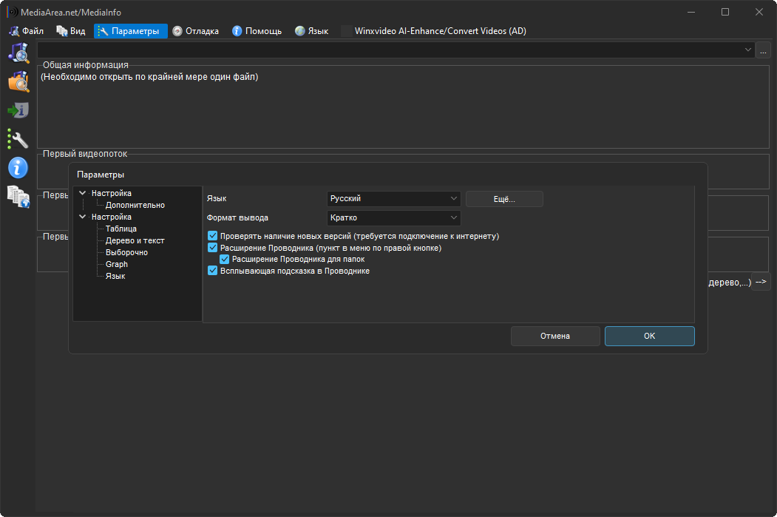Click the wrench preferences icon in sidebar
The height and width of the screenshot is (517, 777).
pyautogui.click(x=18, y=139)
